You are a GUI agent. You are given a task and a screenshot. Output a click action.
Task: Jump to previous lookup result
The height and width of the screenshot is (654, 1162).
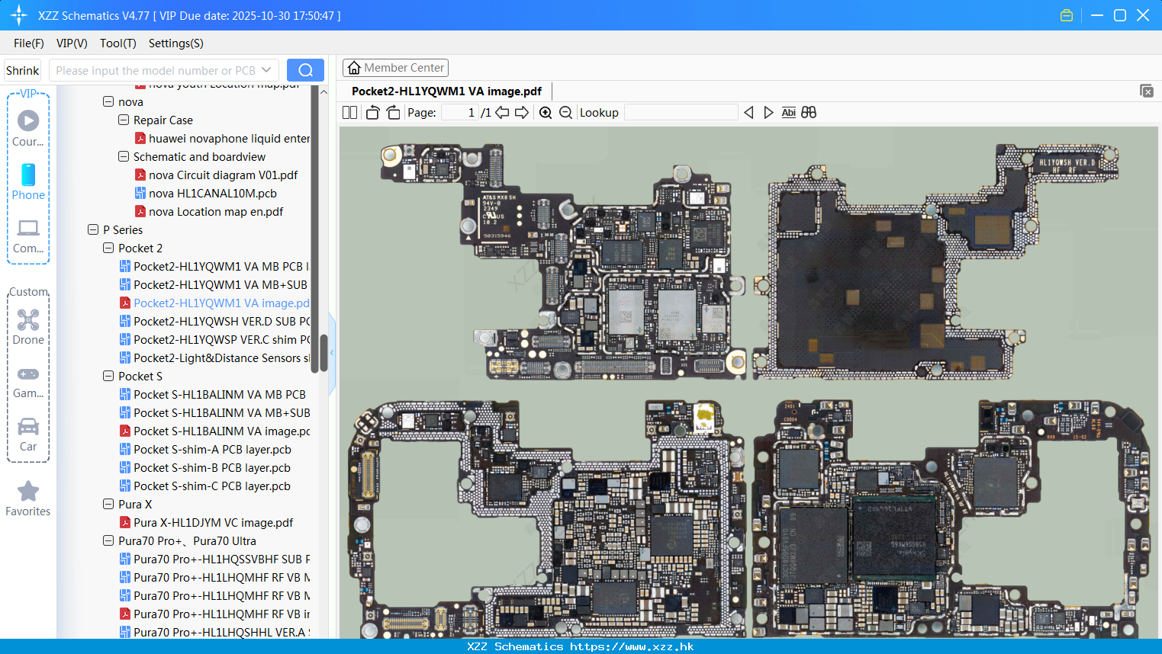point(748,112)
